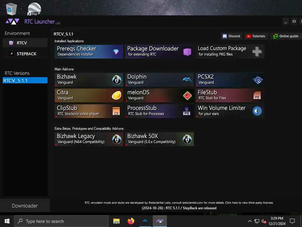Viewport: 302px width, 227px height.
Task: Open the Prereqs Checker diamond icon
Action: click(x=116, y=51)
